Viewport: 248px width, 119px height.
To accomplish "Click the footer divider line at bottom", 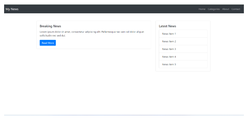I will pyautogui.click(x=124, y=115).
